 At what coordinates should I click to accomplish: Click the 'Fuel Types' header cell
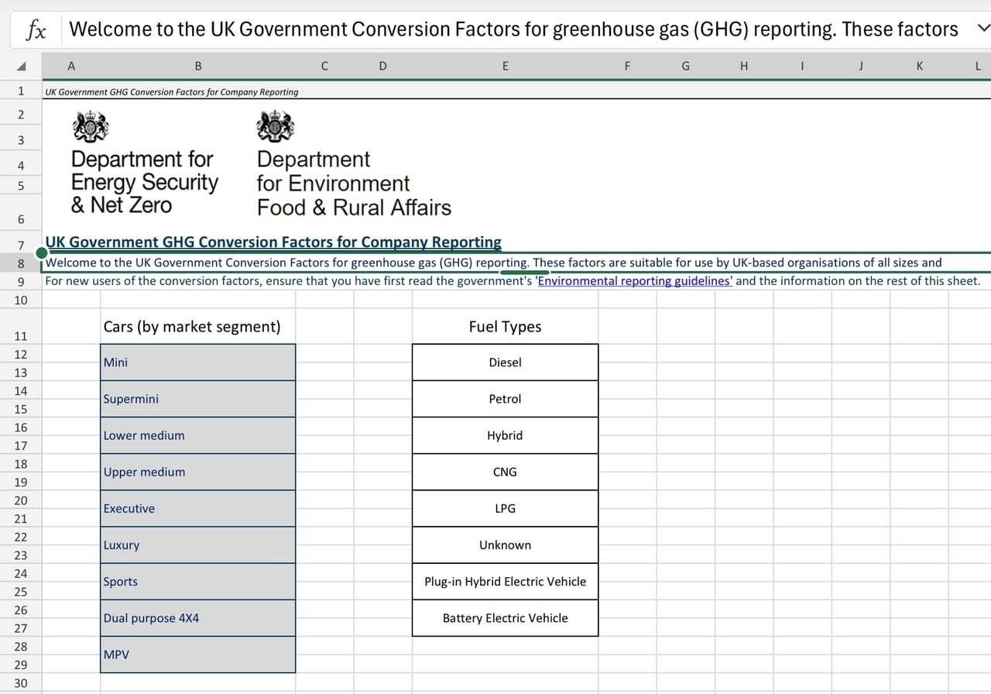(506, 326)
